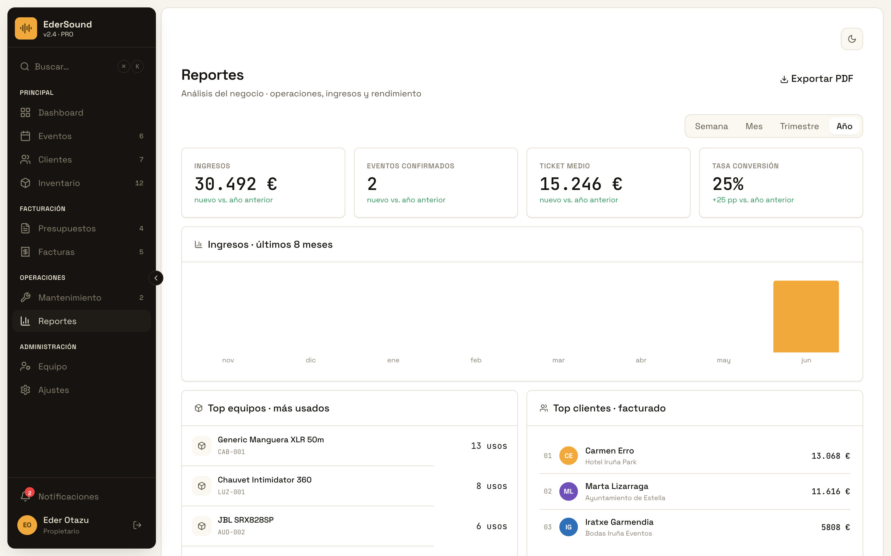Open the Facturas section
This screenshot has width=891, height=556.
pos(81,252)
